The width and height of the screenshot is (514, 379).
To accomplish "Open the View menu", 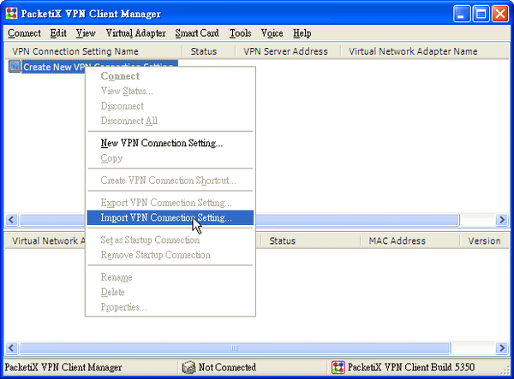I will click(x=86, y=33).
